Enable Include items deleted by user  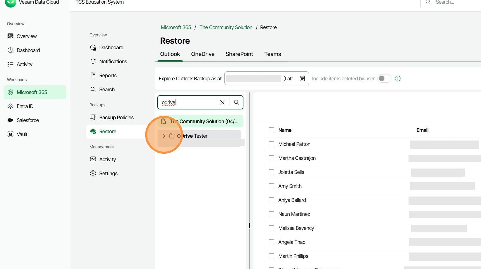coord(384,79)
